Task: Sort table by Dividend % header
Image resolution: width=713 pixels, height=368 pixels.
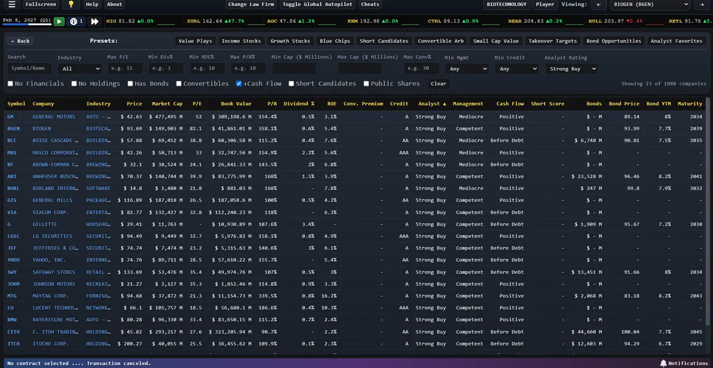Action: click(299, 104)
